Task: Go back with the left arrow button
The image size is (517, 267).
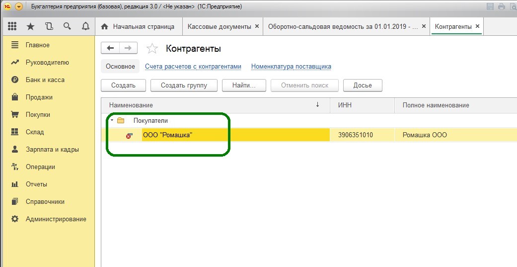Action: (x=110, y=48)
